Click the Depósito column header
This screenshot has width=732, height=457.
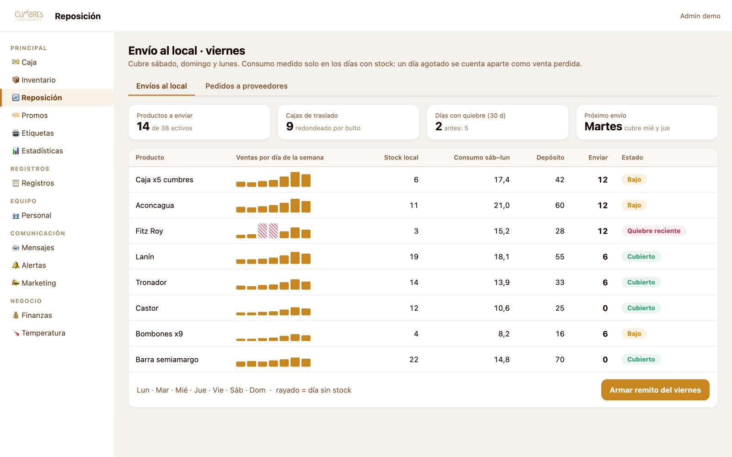(x=550, y=158)
